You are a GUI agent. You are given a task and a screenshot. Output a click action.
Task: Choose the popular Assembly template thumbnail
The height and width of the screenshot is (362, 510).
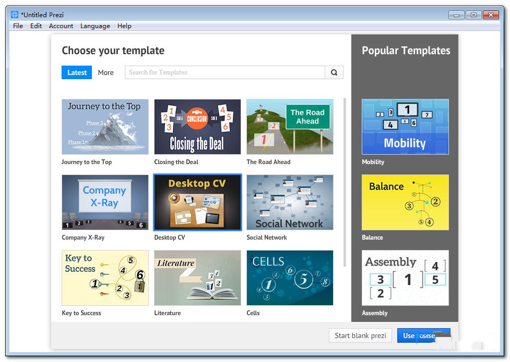click(x=405, y=278)
